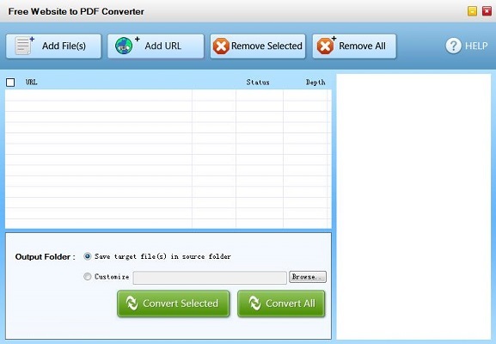Choose the Customize output folder option
The image size is (496, 344).
point(88,276)
